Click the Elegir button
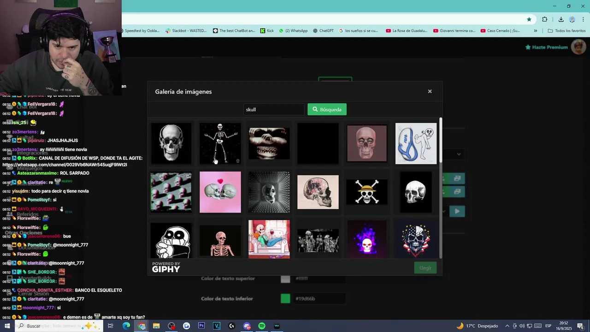This screenshot has width=590, height=332. coord(425,268)
